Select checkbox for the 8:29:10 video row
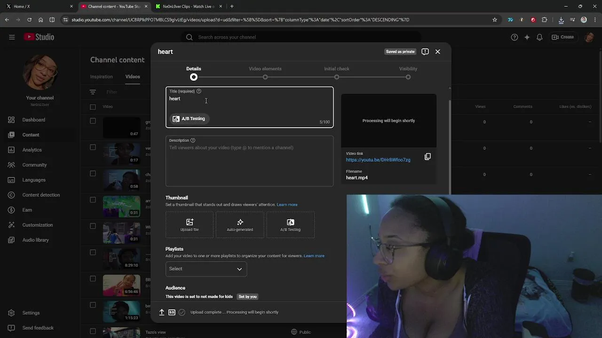This screenshot has height=338, width=602. tap(93, 253)
